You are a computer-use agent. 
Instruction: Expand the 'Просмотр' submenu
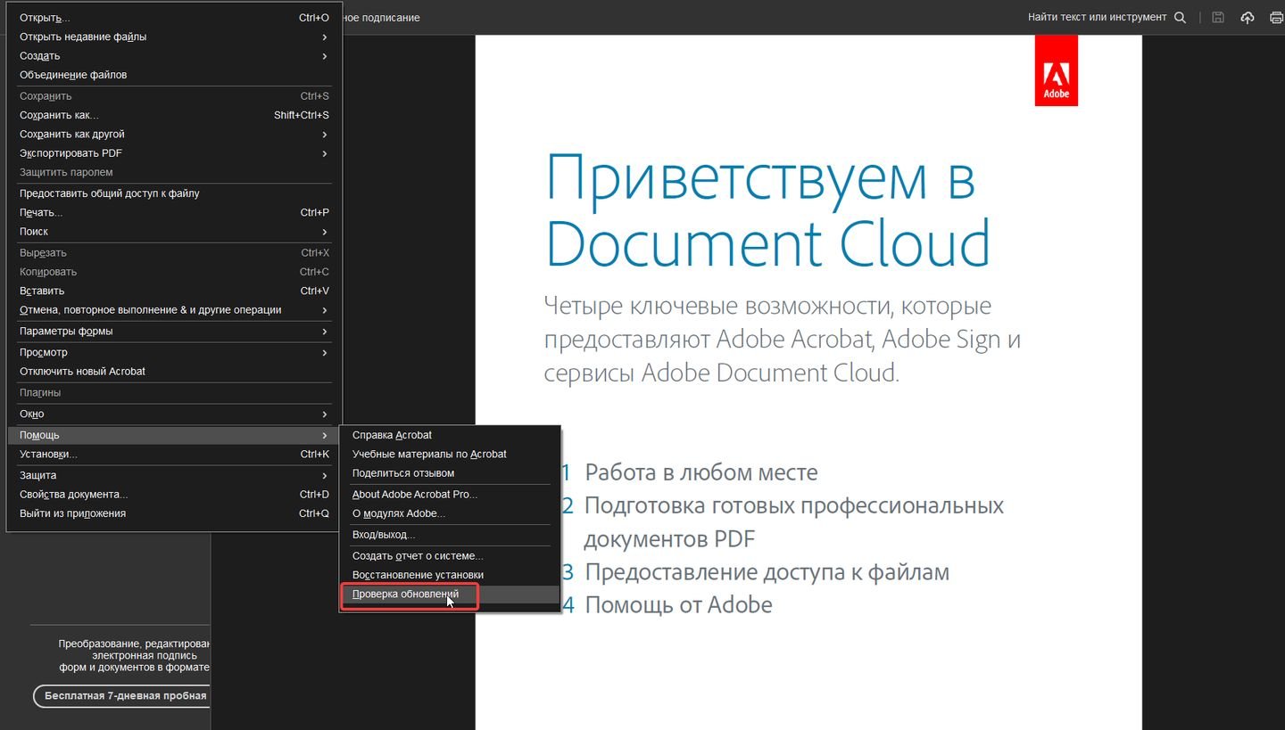click(174, 353)
